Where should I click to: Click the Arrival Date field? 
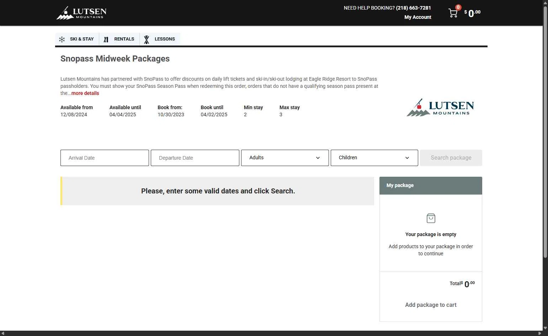coord(105,158)
